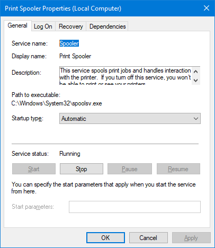Switch to the General tab

point(17,25)
